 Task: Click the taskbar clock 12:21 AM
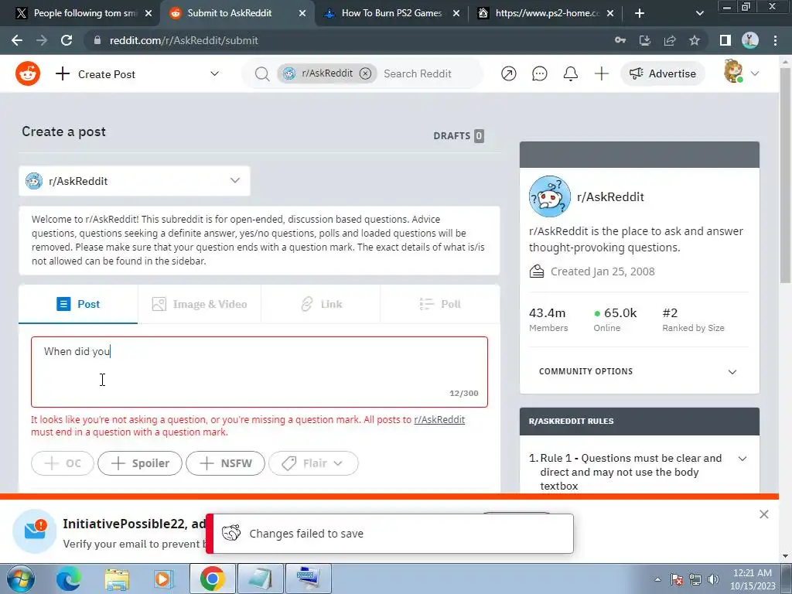click(x=752, y=573)
